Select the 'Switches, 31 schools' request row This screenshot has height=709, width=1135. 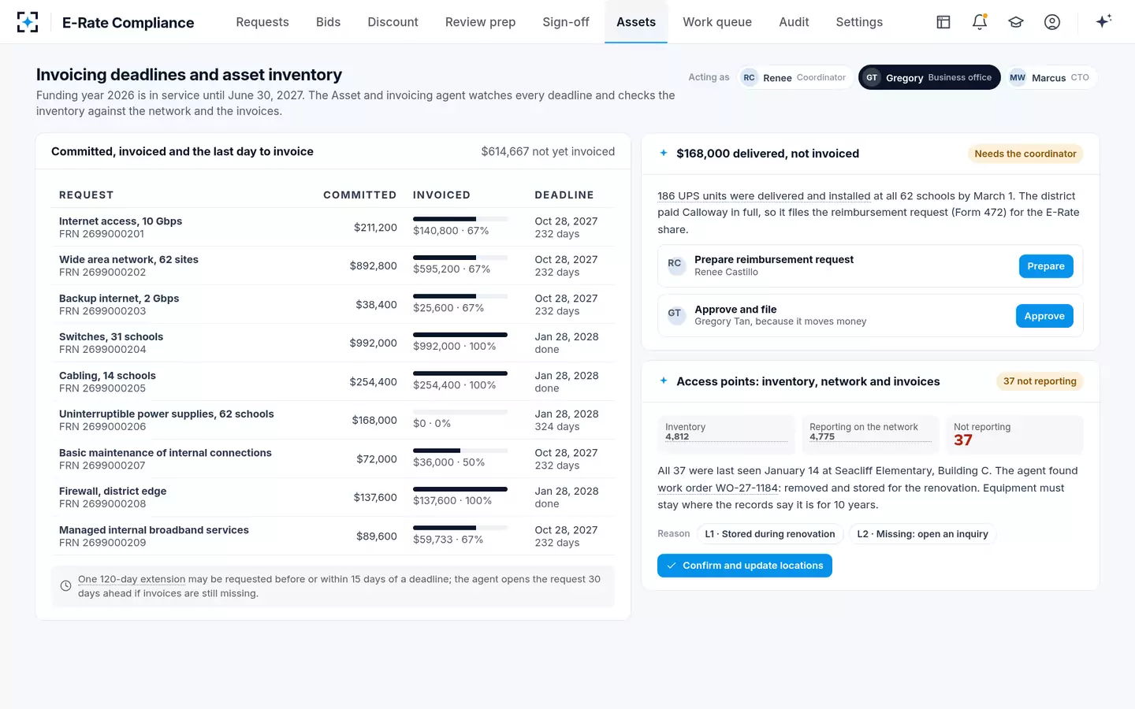(333, 343)
